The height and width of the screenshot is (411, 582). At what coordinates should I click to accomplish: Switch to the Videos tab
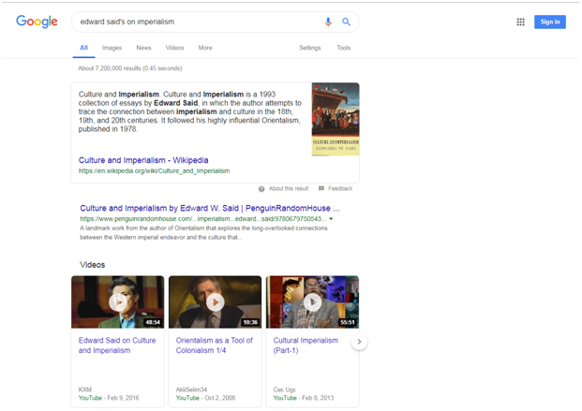click(174, 48)
